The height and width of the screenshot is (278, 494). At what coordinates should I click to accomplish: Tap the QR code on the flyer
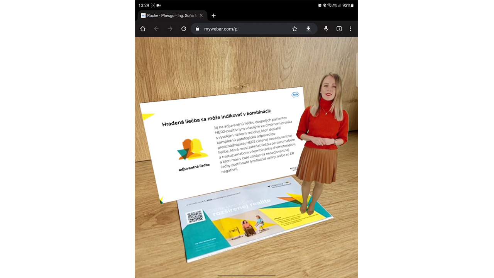pyautogui.click(x=195, y=217)
